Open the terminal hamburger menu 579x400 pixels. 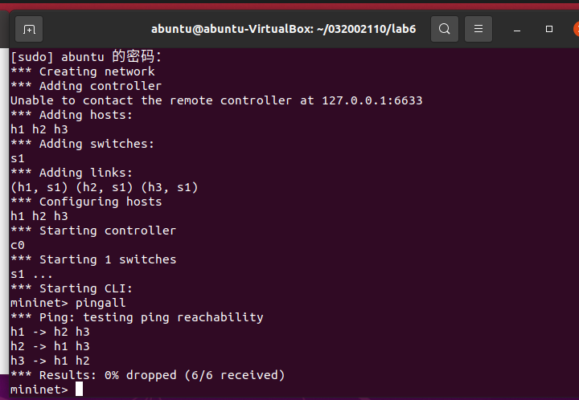coord(478,29)
